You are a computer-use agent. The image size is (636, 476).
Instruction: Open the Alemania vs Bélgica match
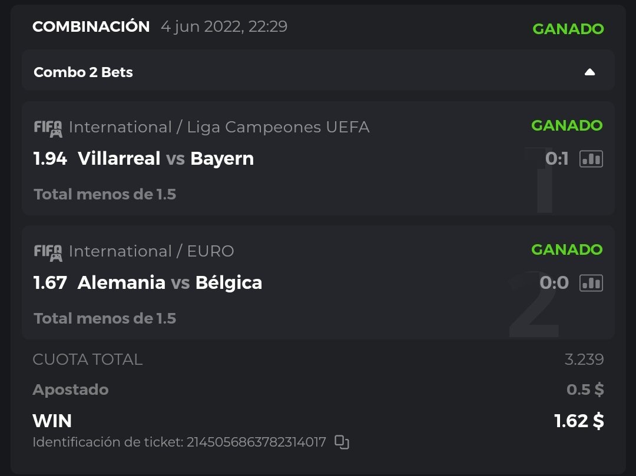pyautogui.click(x=170, y=283)
